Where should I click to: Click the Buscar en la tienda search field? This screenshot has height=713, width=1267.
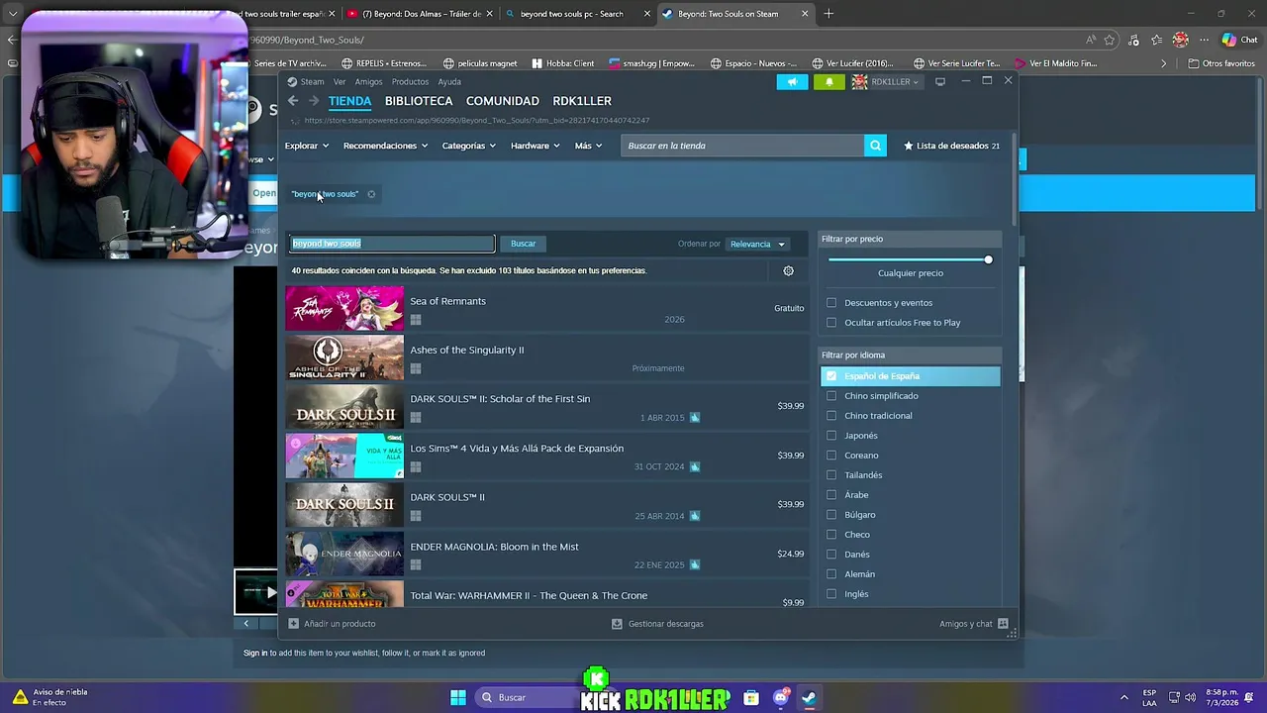pyautogui.click(x=742, y=146)
